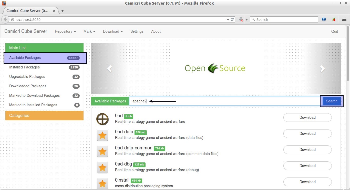
Task: Click the browser back arrow button
Action: [5, 19]
